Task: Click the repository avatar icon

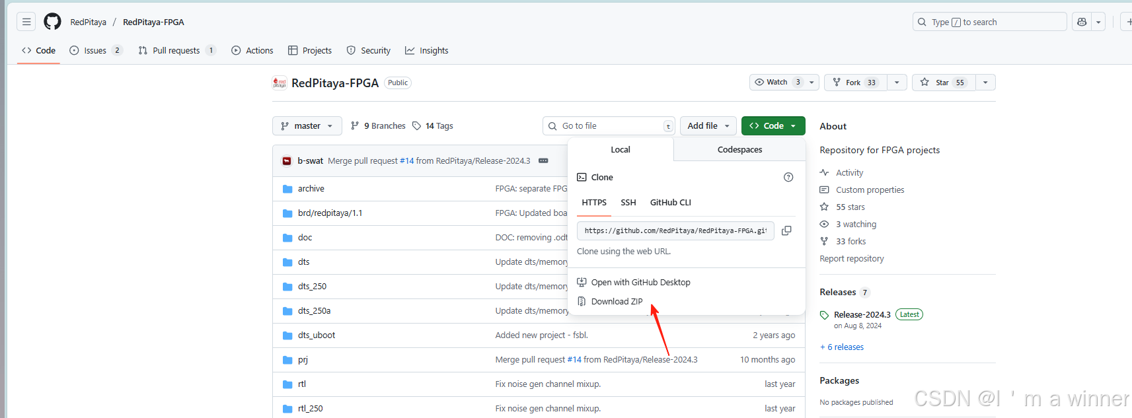Action: click(280, 83)
